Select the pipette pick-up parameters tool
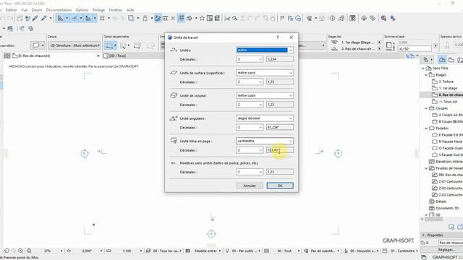Screen dimensions: 463x260 pyautogui.click(x=35, y=18)
